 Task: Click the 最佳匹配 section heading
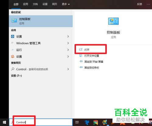(x=16, y=12)
